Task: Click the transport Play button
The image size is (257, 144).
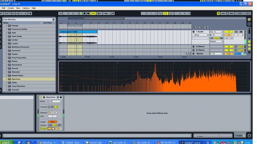Action: [x=81, y=13]
